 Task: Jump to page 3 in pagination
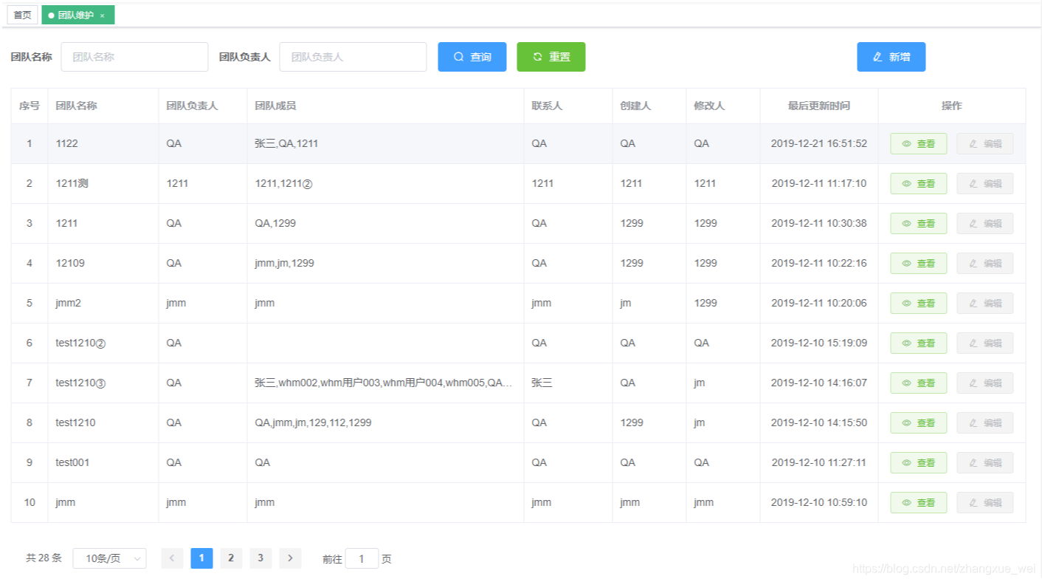click(x=260, y=558)
